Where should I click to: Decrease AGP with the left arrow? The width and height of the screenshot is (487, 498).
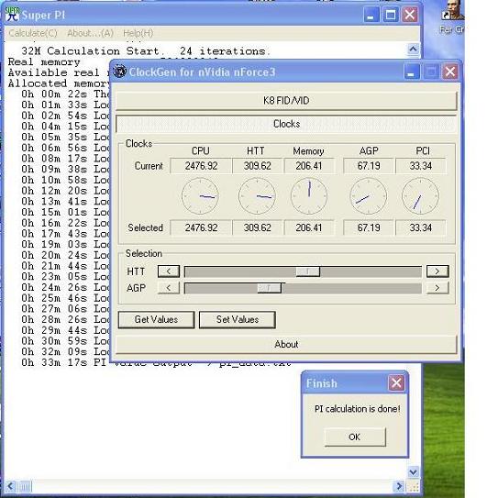pyautogui.click(x=169, y=288)
